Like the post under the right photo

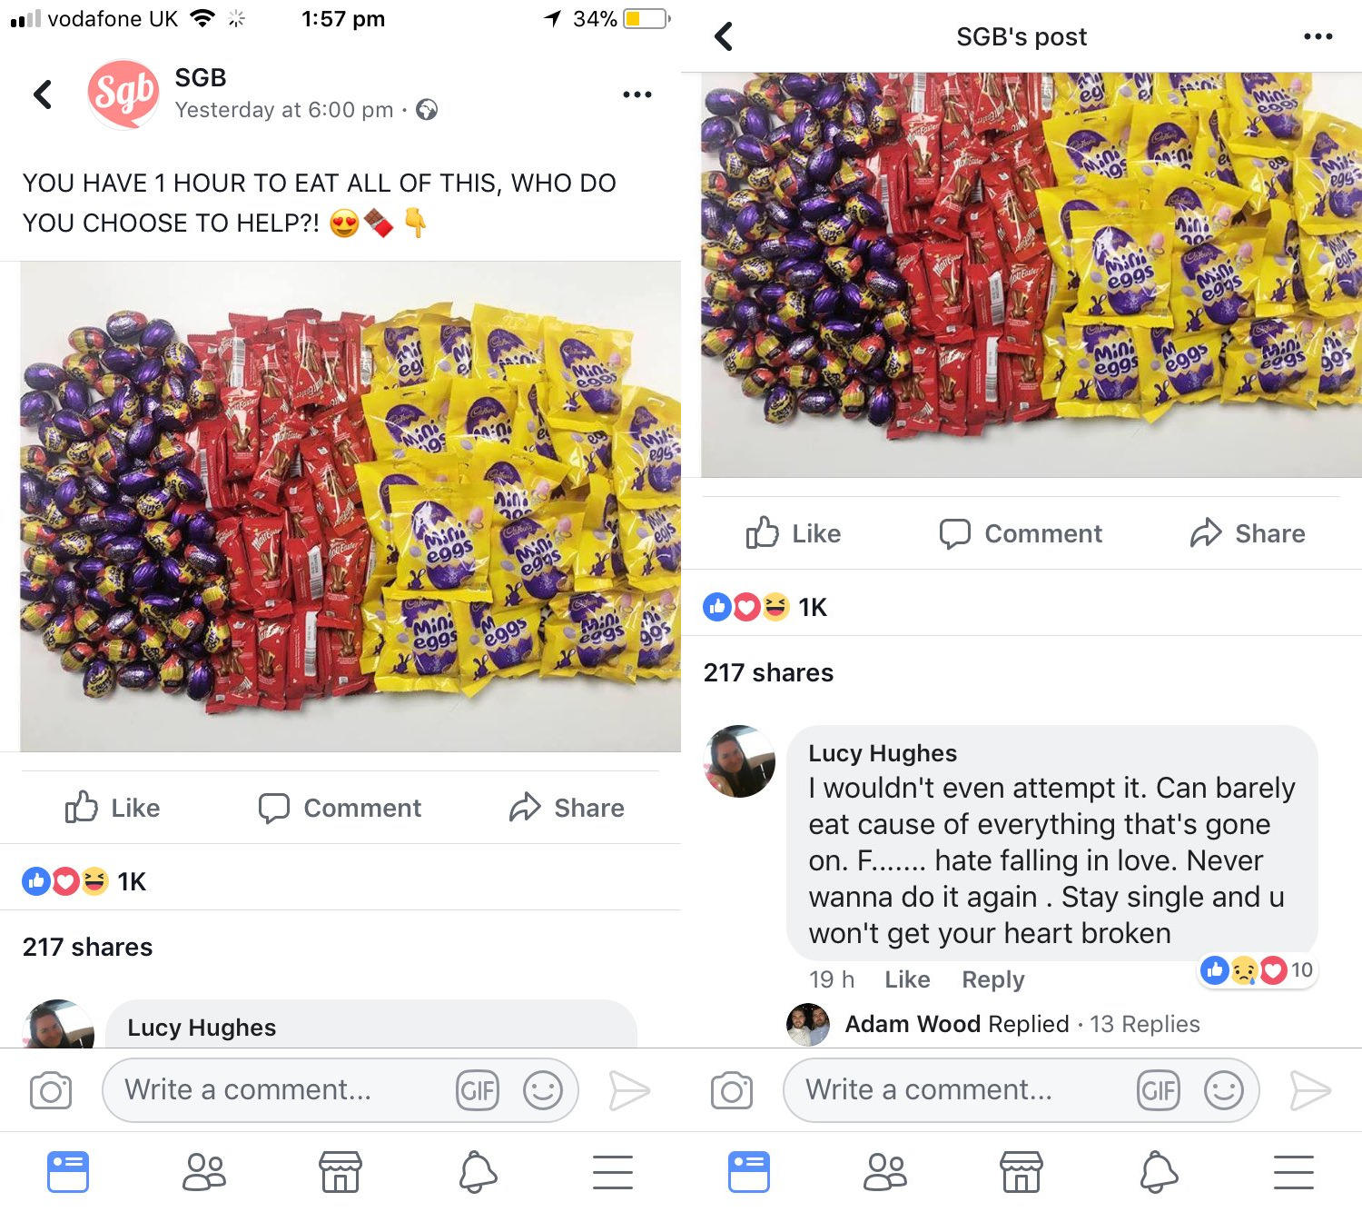[794, 533]
